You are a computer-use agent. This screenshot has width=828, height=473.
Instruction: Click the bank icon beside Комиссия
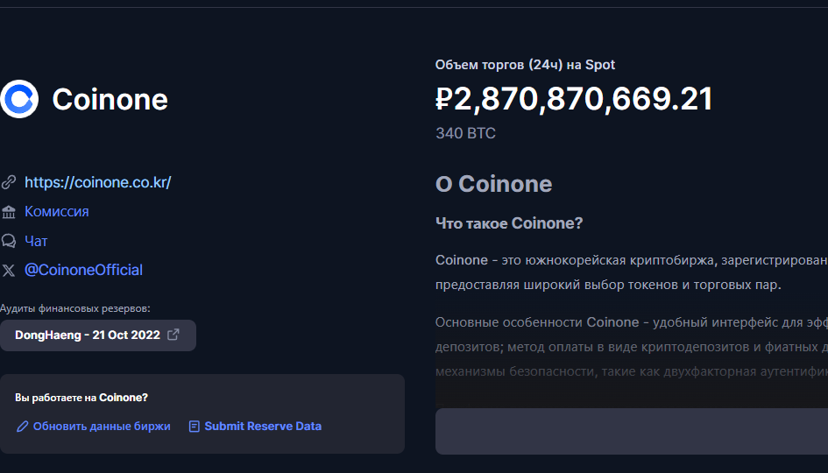(9, 212)
